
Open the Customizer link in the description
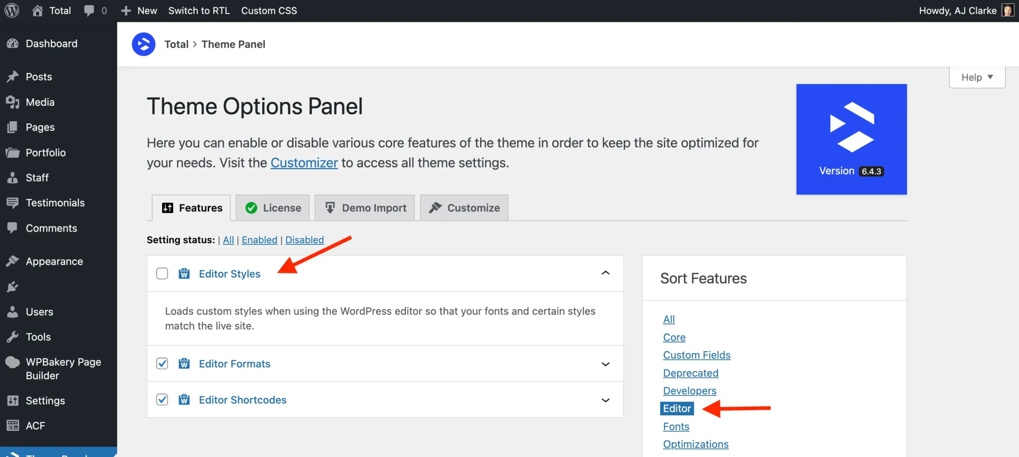[304, 162]
